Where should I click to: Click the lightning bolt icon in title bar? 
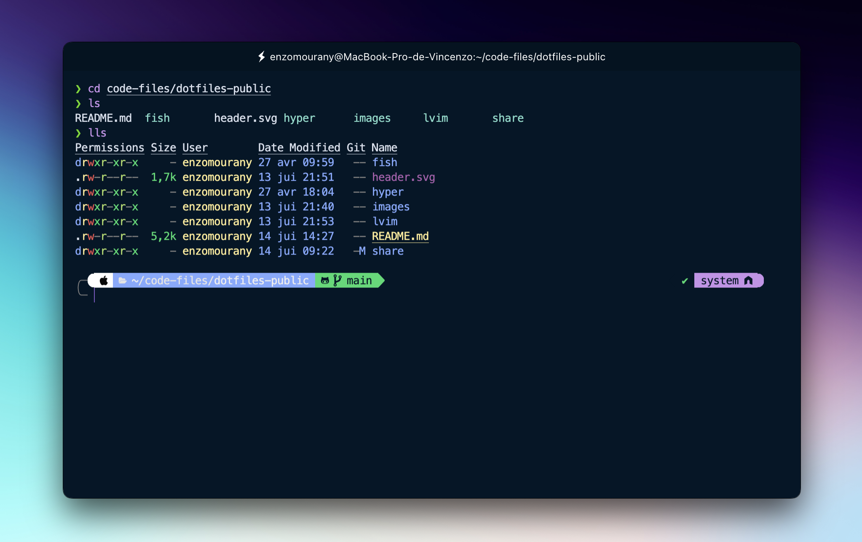[x=262, y=56]
